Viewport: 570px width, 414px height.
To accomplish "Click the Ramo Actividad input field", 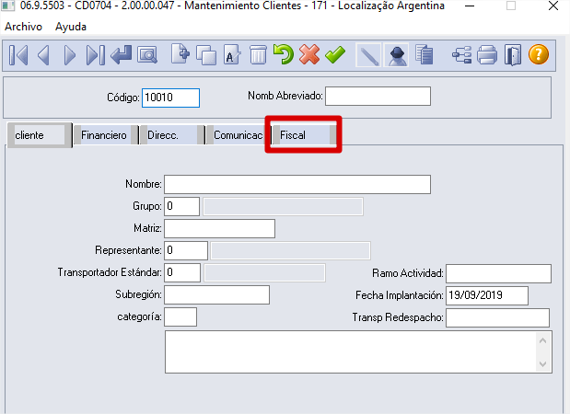I will click(x=499, y=274).
